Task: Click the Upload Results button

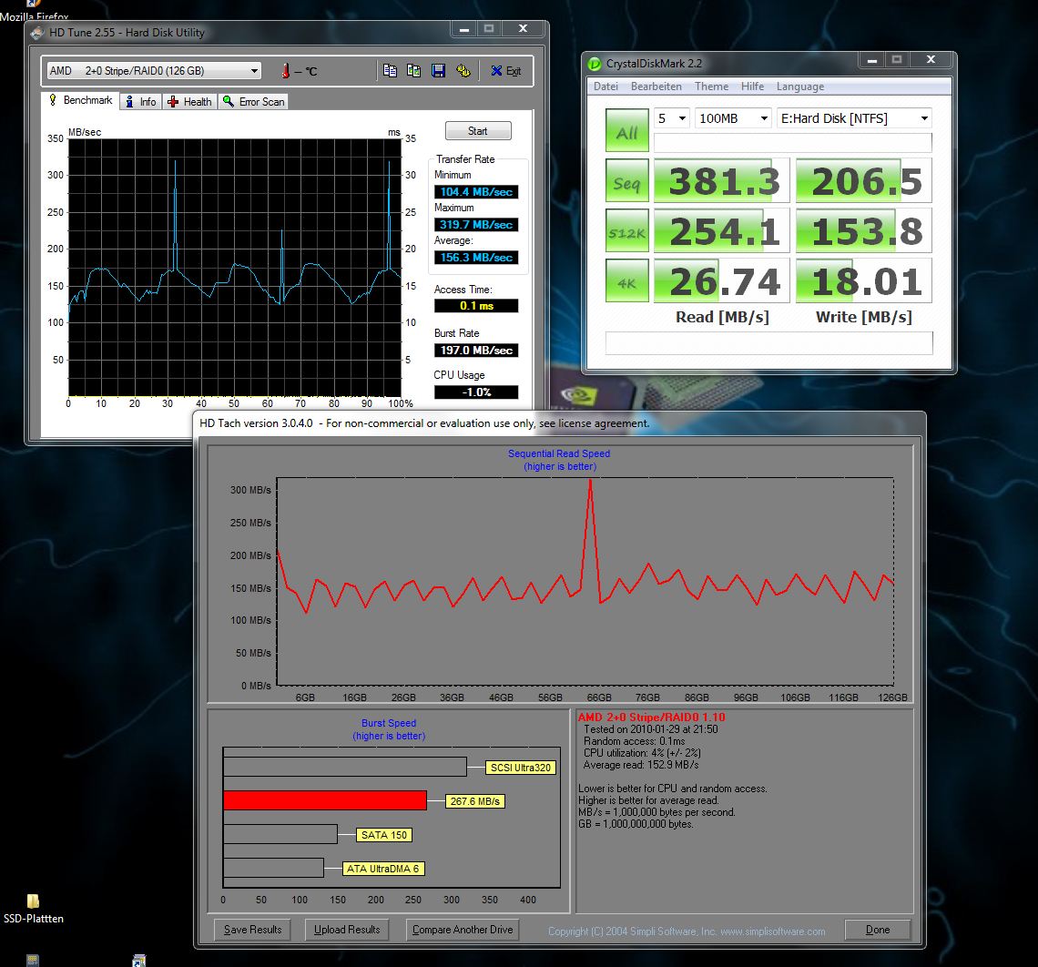Action: pyautogui.click(x=347, y=930)
